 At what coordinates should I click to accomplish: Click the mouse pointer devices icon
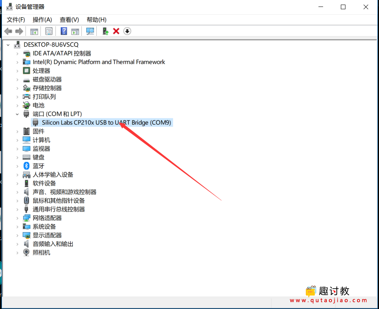pos(26,200)
